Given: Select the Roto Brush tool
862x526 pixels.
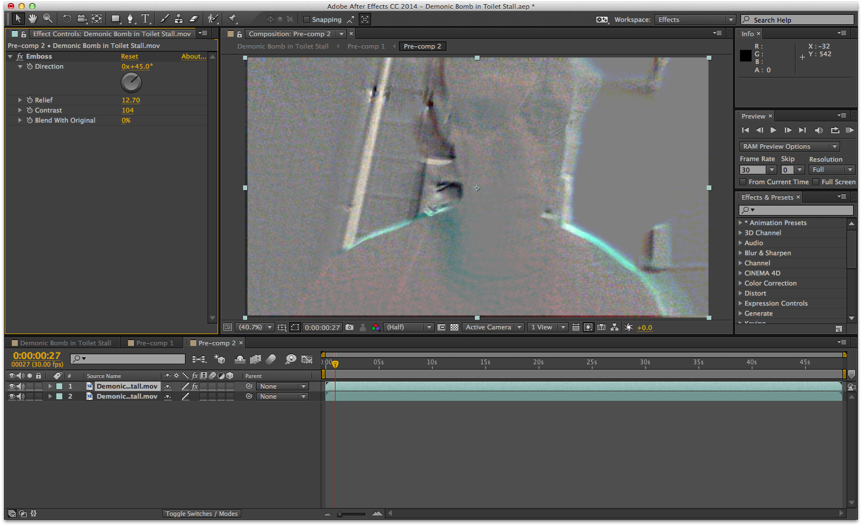Looking at the screenshot, I should 213,19.
